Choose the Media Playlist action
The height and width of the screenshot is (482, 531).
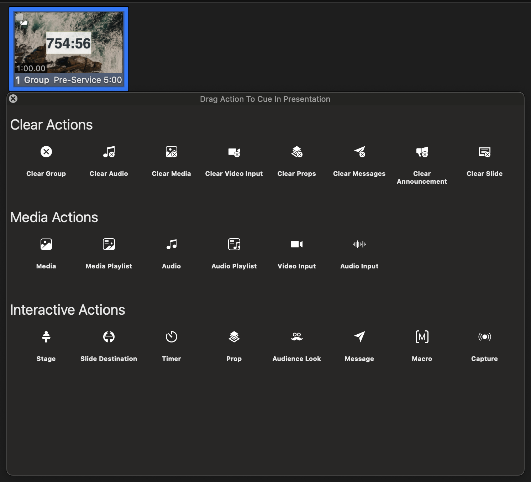click(x=109, y=244)
